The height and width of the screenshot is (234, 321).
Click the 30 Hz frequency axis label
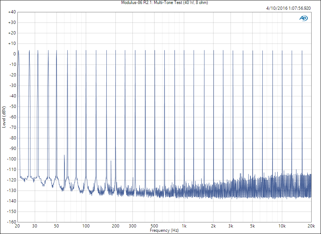35,226
